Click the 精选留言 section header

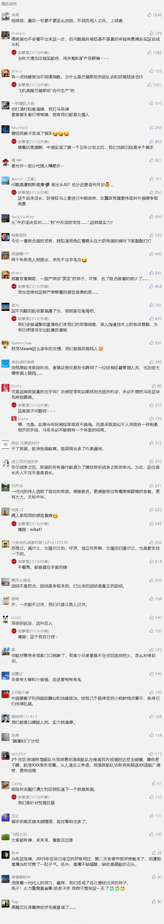9,4
